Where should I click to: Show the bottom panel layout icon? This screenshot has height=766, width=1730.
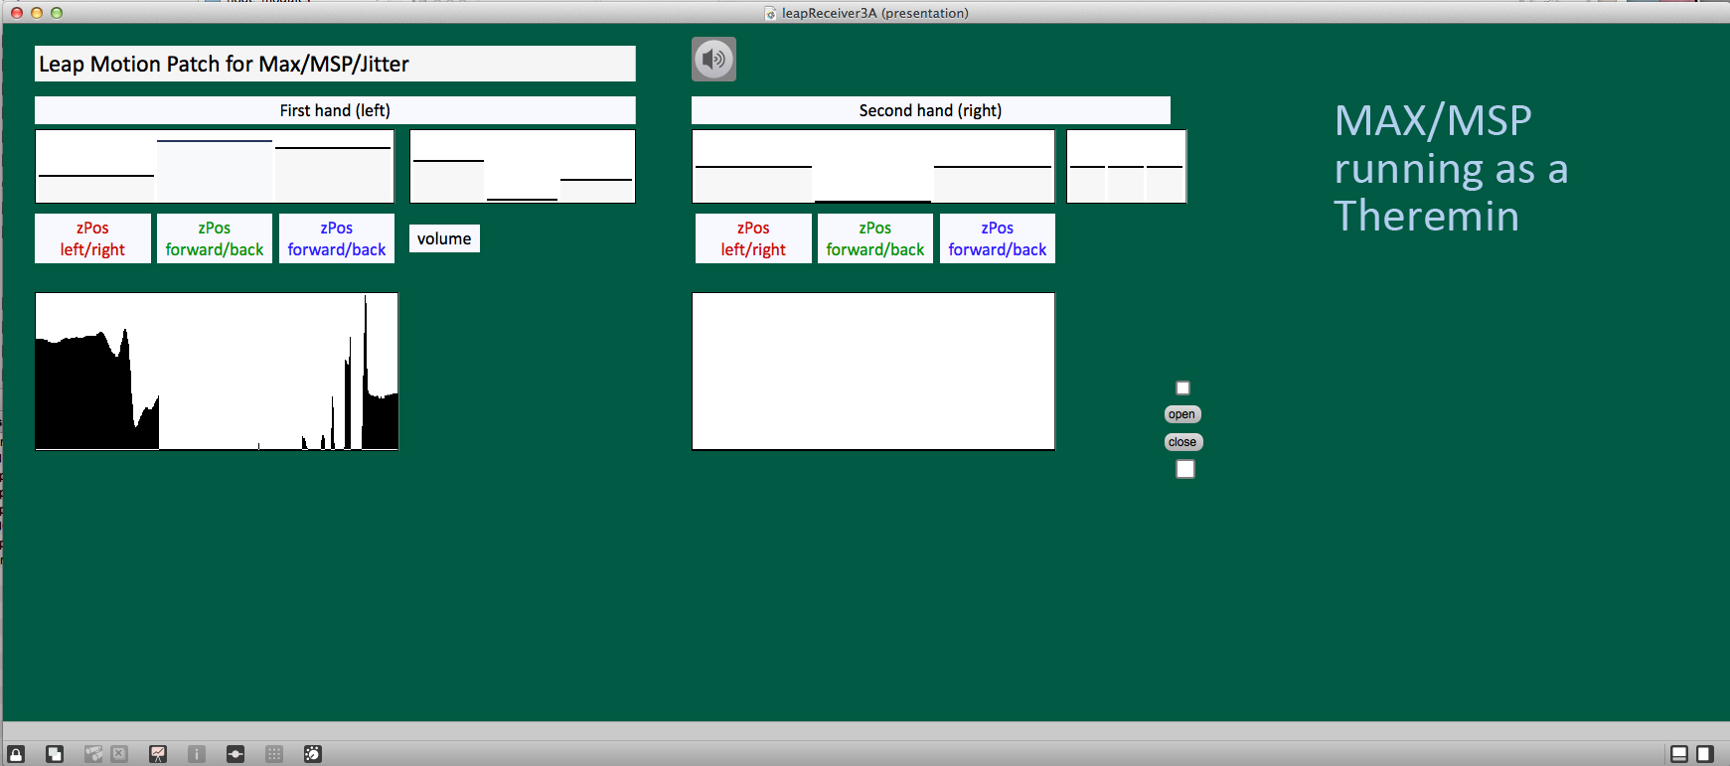tap(1679, 754)
